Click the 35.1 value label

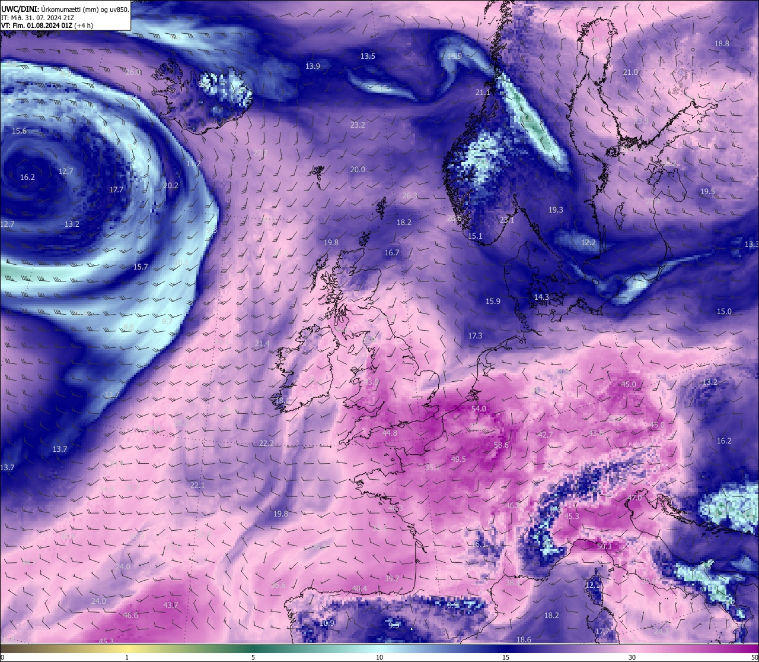click(432, 468)
